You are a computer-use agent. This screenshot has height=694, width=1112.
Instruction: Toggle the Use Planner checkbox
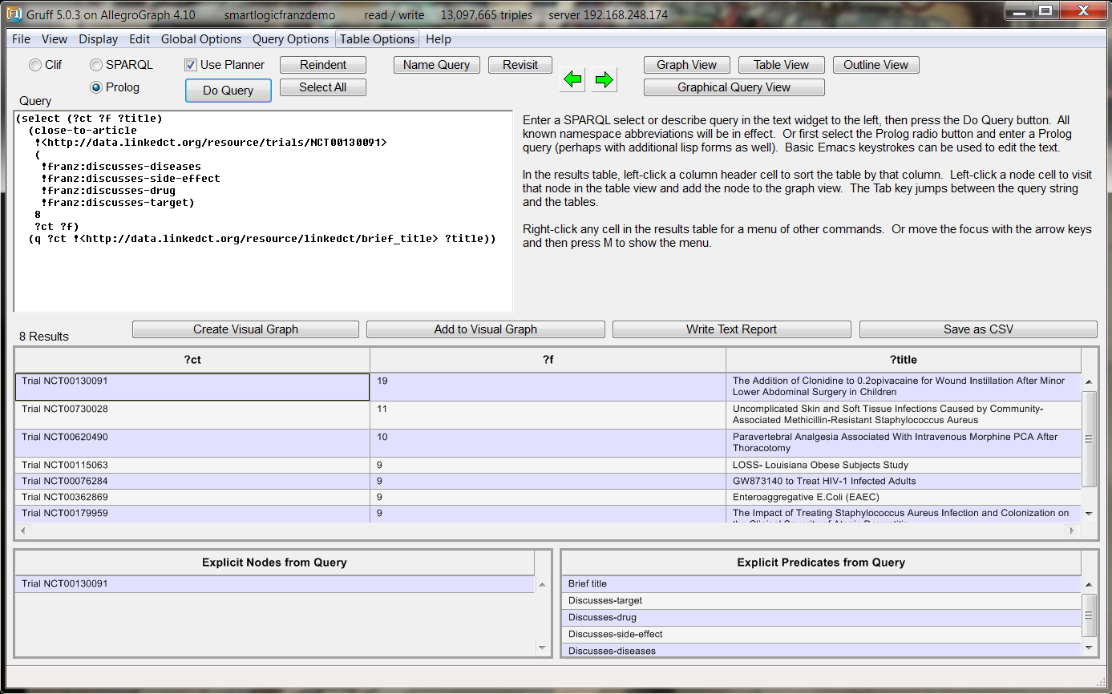click(x=191, y=65)
